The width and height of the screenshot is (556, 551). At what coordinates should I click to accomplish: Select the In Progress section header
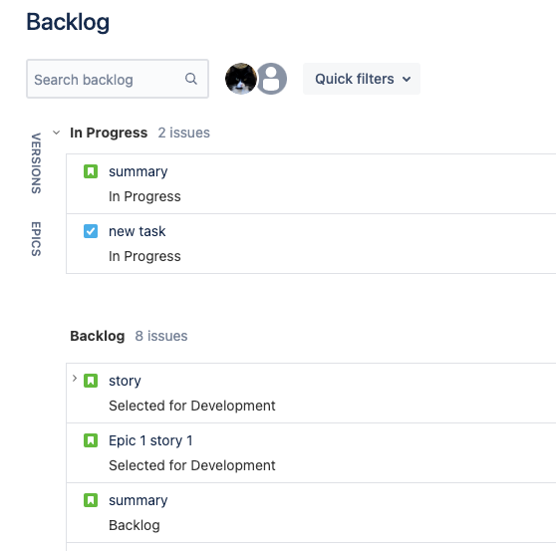coord(109,133)
